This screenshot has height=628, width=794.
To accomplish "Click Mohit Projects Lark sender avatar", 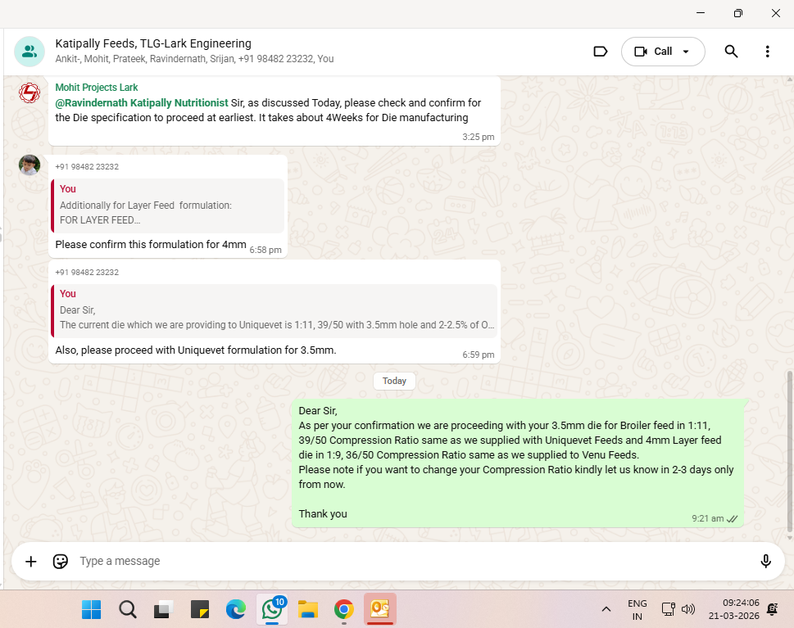I will point(29,93).
